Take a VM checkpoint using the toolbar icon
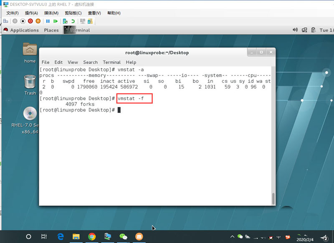This screenshot has width=334, height=243. click(65, 22)
